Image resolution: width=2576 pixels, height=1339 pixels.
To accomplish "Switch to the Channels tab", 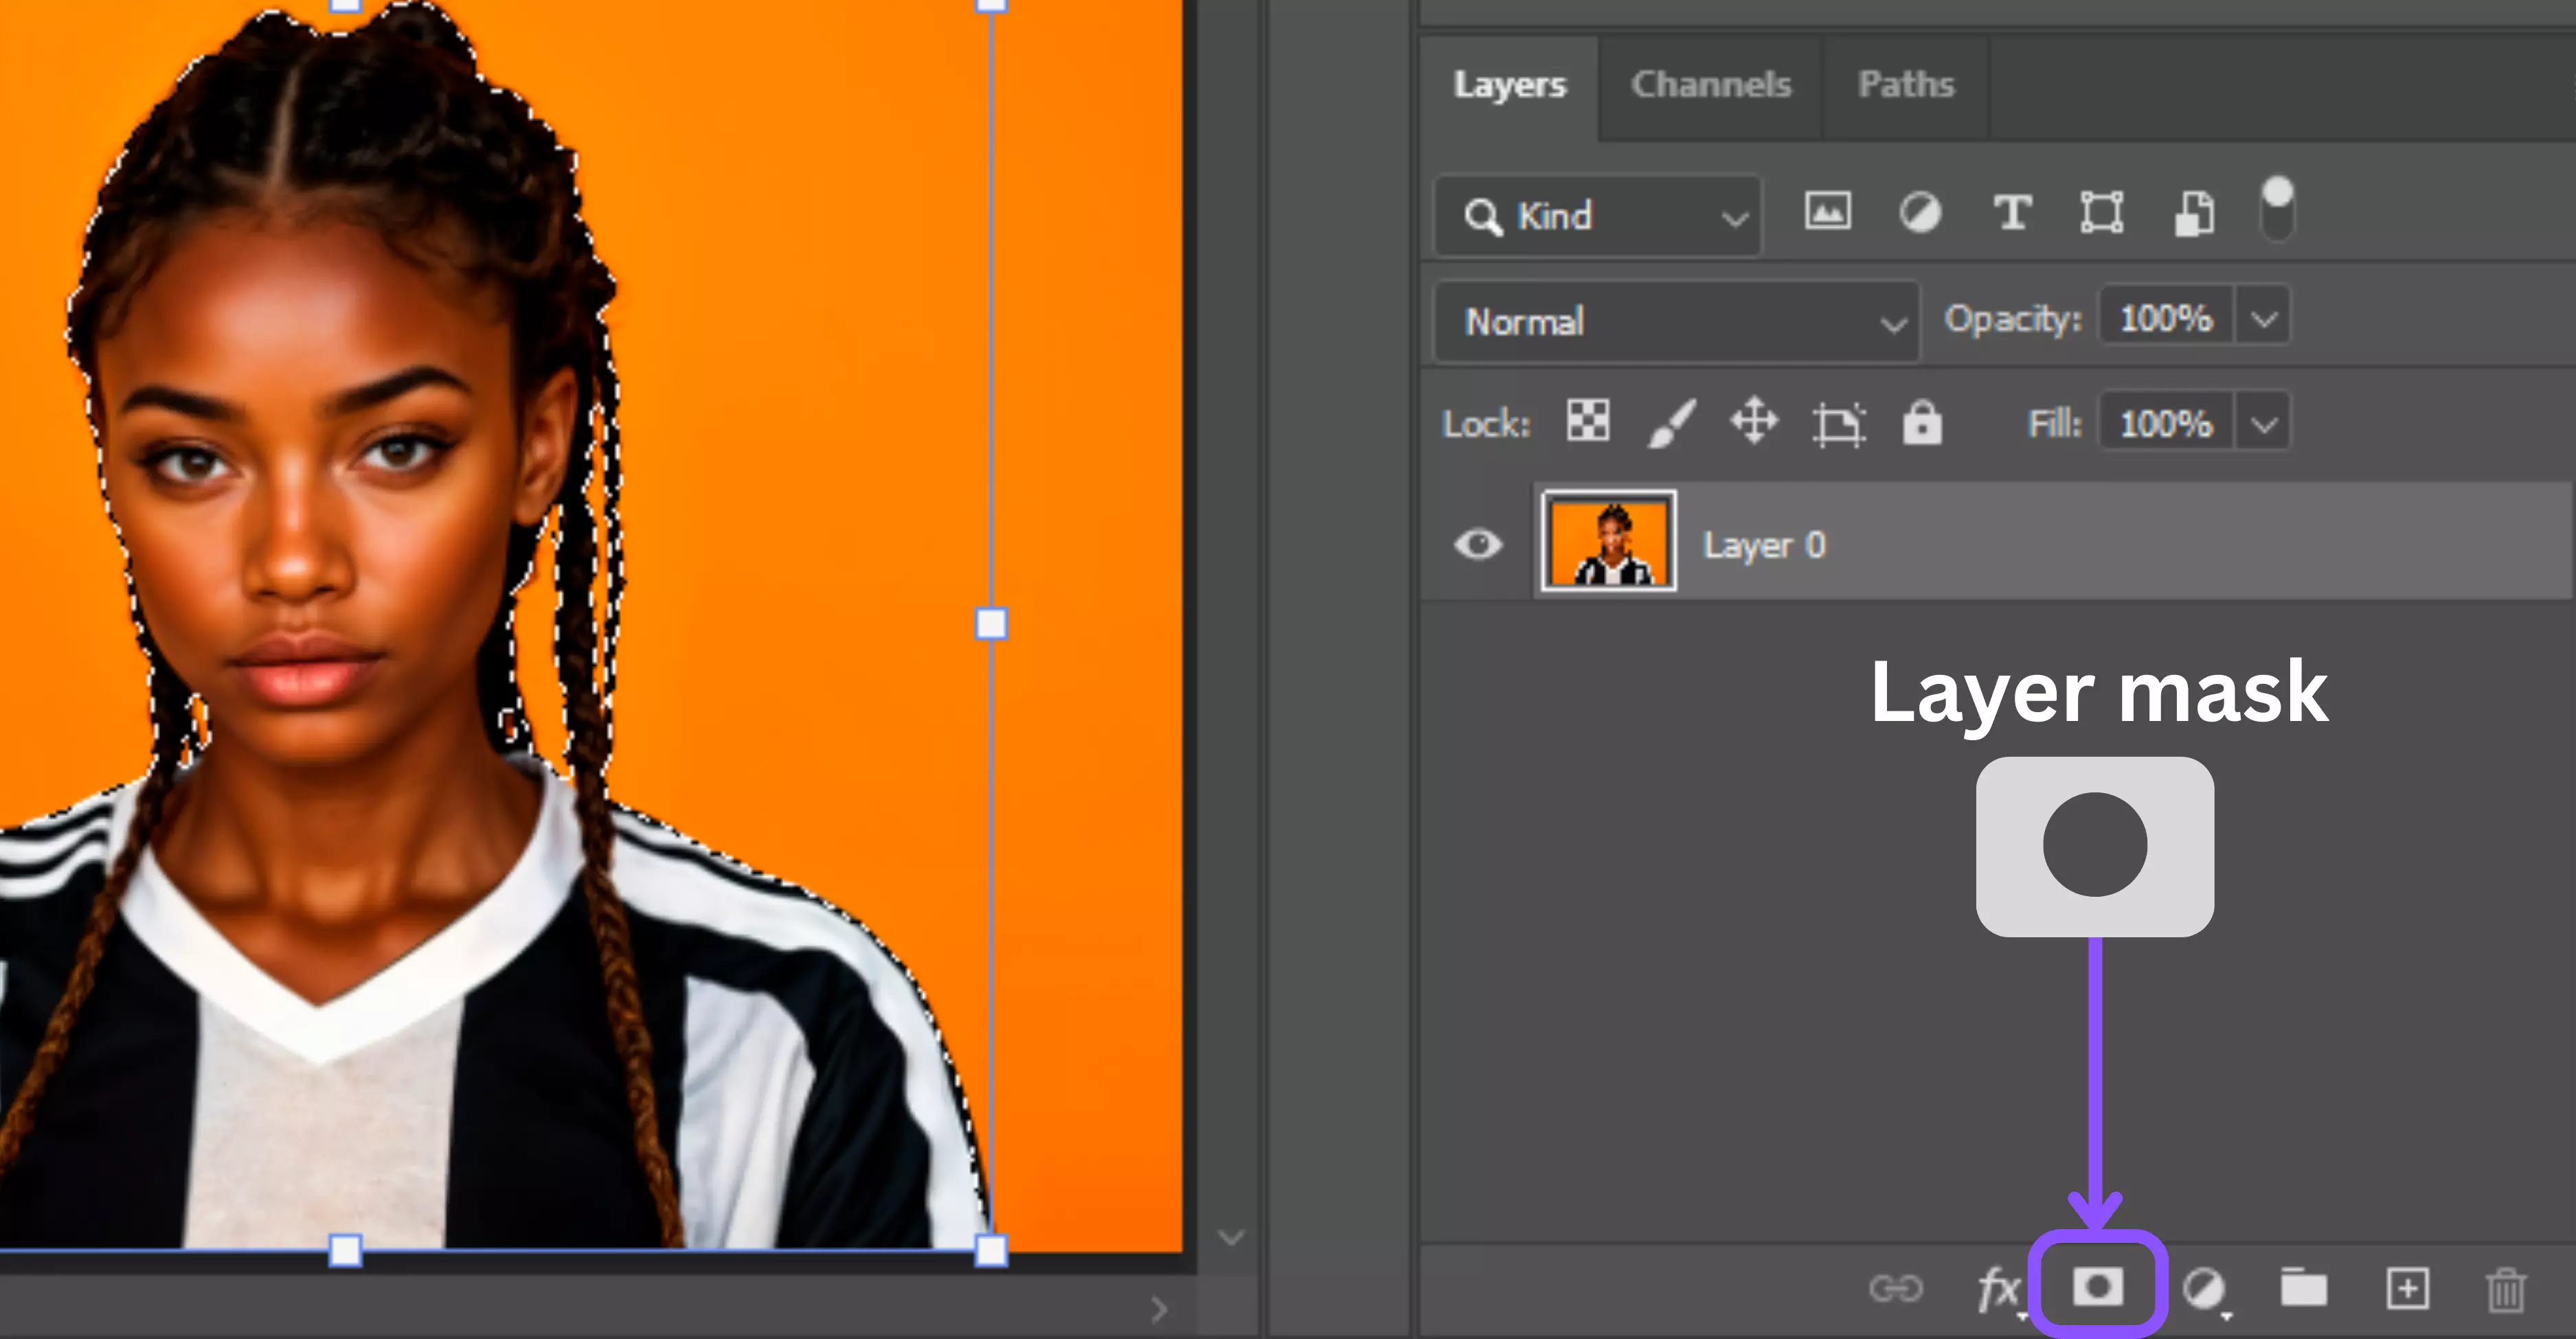I will (x=1710, y=85).
